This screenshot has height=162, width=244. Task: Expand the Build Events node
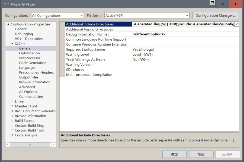point(12,121)
